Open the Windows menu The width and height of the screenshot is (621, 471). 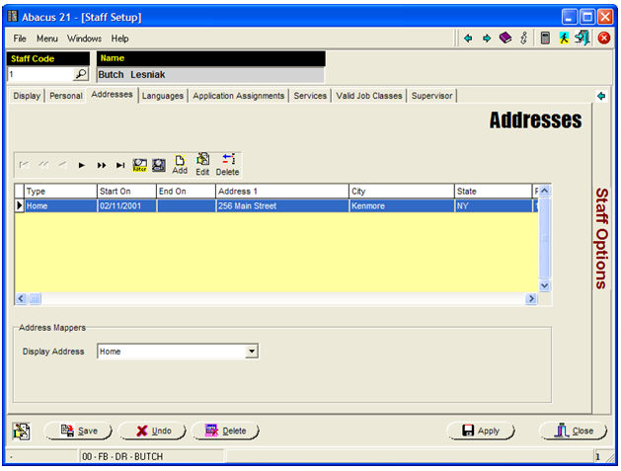(84, 39)
